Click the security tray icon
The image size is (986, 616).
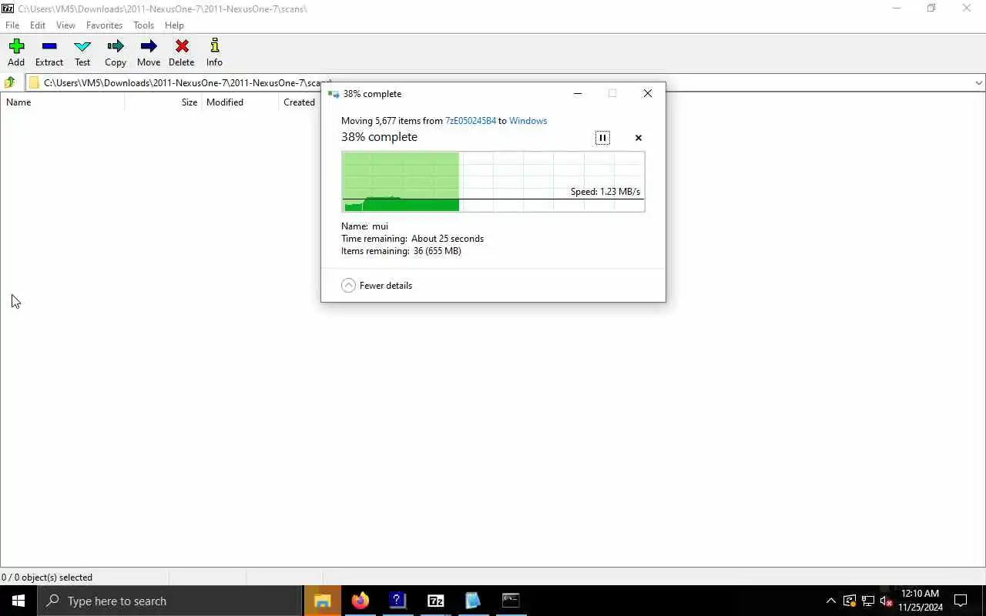pyautogui.click(x=850, y=601)
